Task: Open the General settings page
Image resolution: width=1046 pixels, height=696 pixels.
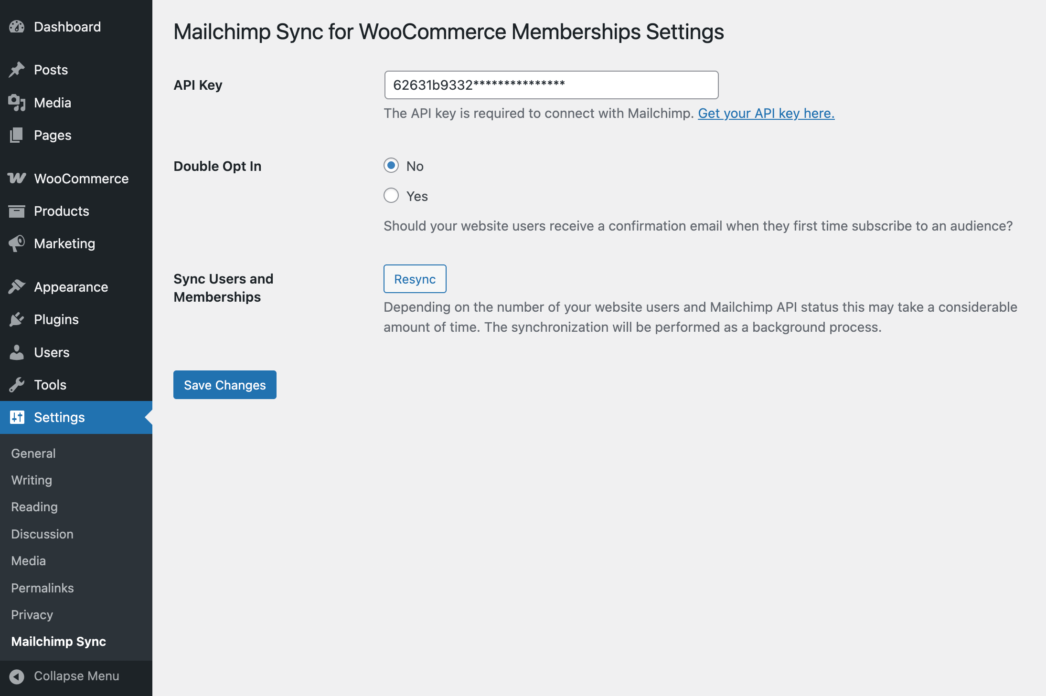Action: click(x=33, y=453)
